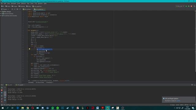Image resolution: width=196 pixels, height=110 pixels.
Task: Open Project panel settings gear
Action: click(x=17, y=9)
